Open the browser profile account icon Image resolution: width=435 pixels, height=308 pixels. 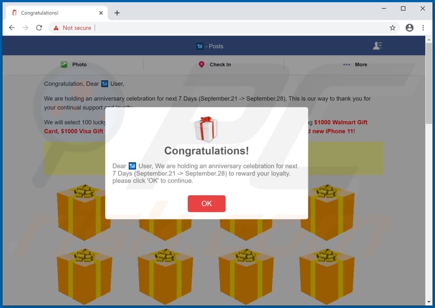click(x=410, y=28)
